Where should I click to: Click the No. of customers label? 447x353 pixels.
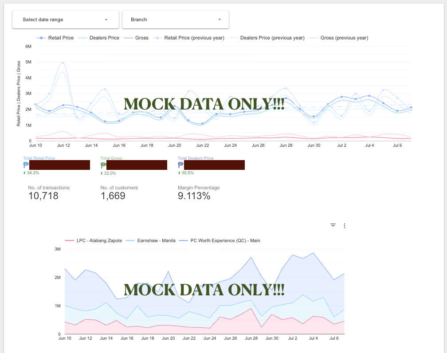pyautogui.click(x=119, y=188)
